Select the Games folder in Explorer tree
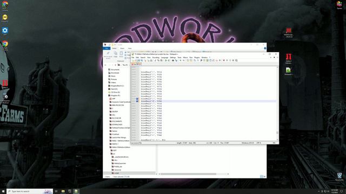346x194 pixels. click(x=114, y=131)
